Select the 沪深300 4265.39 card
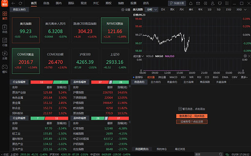 [x=85, y=61]
